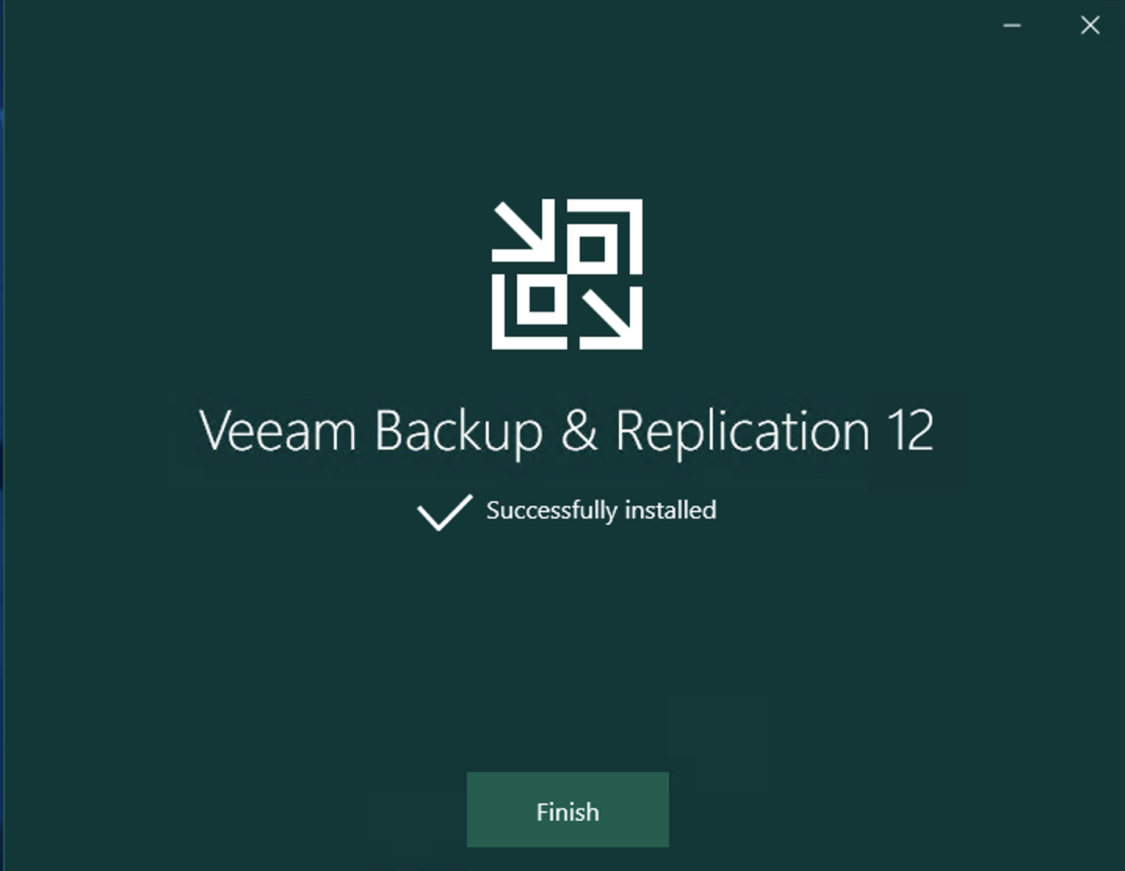Click the top-right hollow square inside the logo
This screenshot has width=1125, height=871.
pyautogui.click(x=592, y=249)
